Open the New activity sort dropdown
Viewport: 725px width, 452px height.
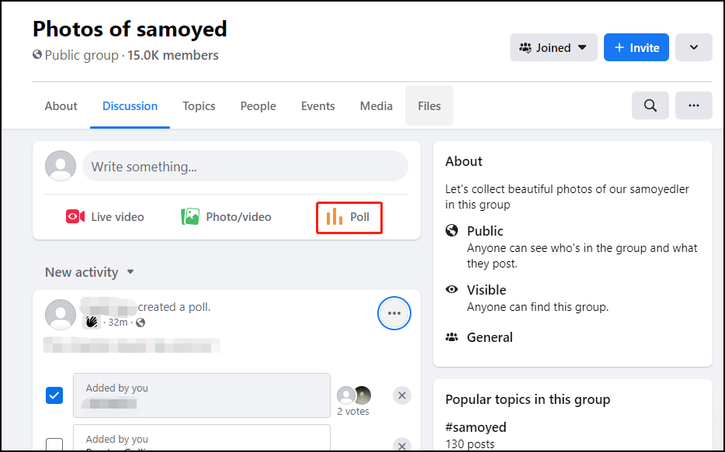(x=89, y=272)
